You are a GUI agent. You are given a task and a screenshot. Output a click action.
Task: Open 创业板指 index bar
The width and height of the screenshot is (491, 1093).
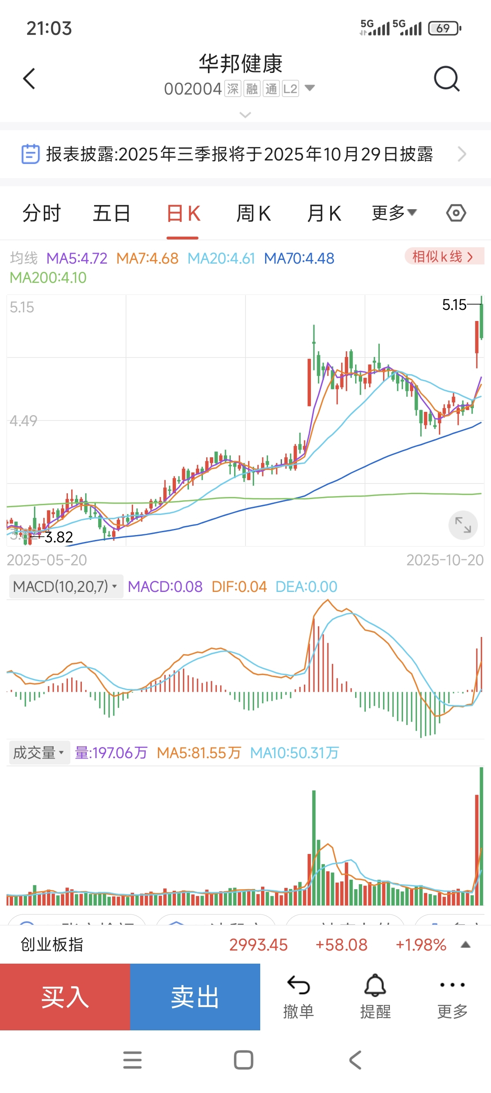[245, 944]
